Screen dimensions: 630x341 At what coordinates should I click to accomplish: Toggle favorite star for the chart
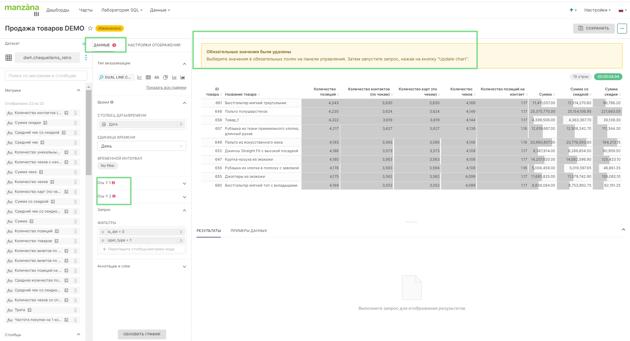click(90, 28)
